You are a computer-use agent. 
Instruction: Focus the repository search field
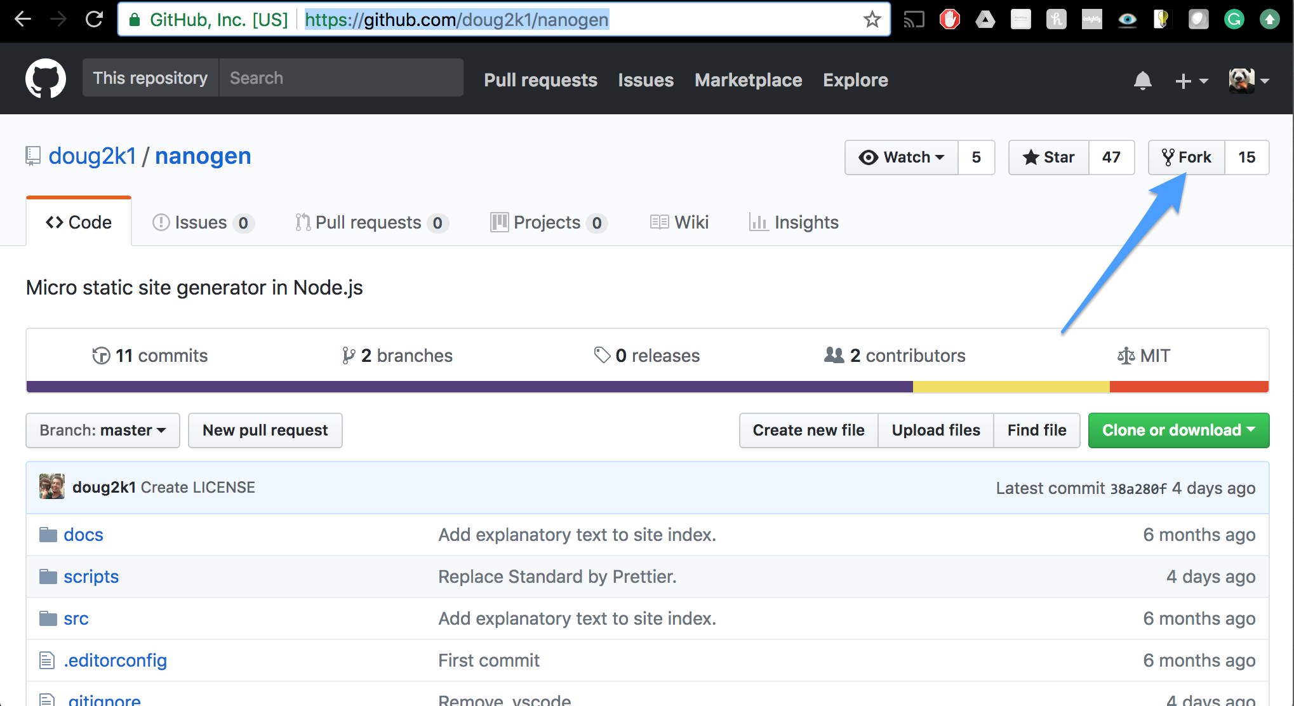[x=341, y=78]
